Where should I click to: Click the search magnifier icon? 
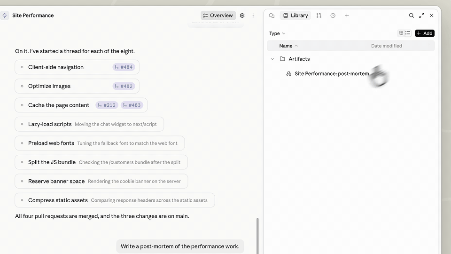click(x=412, y=16)
